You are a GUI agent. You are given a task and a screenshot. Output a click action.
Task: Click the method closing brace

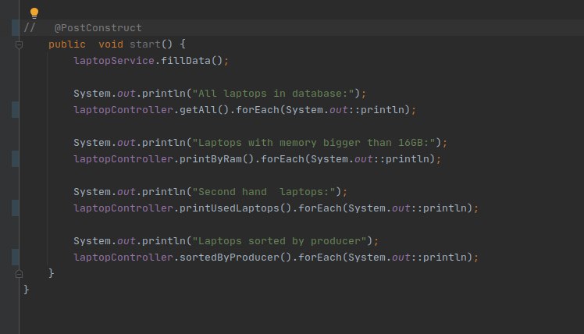[51, 273]
